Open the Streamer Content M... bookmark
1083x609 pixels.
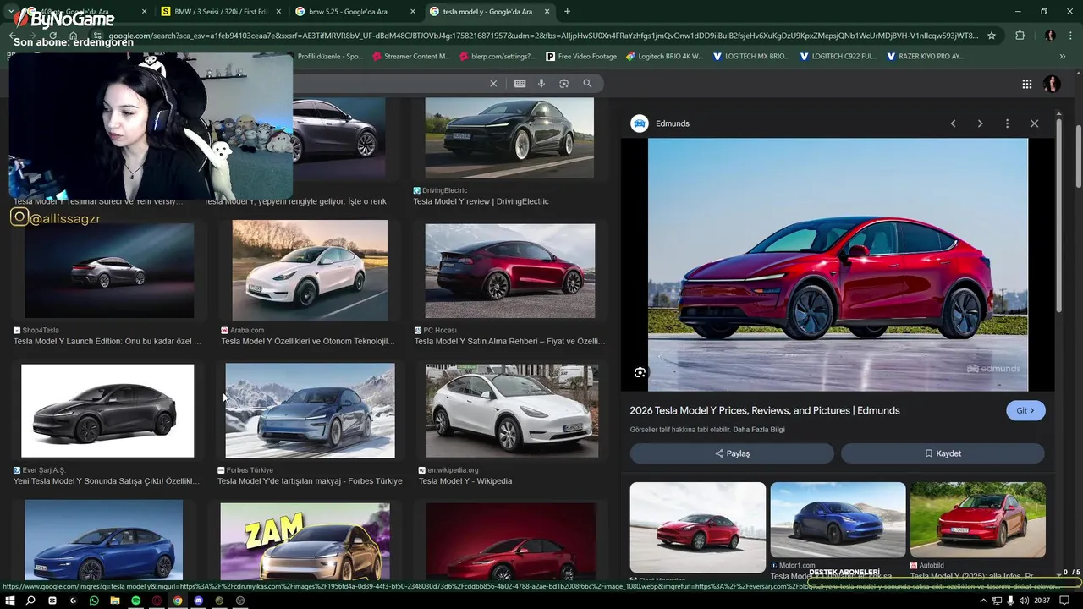pyautogui.click(x=410, y=57)
